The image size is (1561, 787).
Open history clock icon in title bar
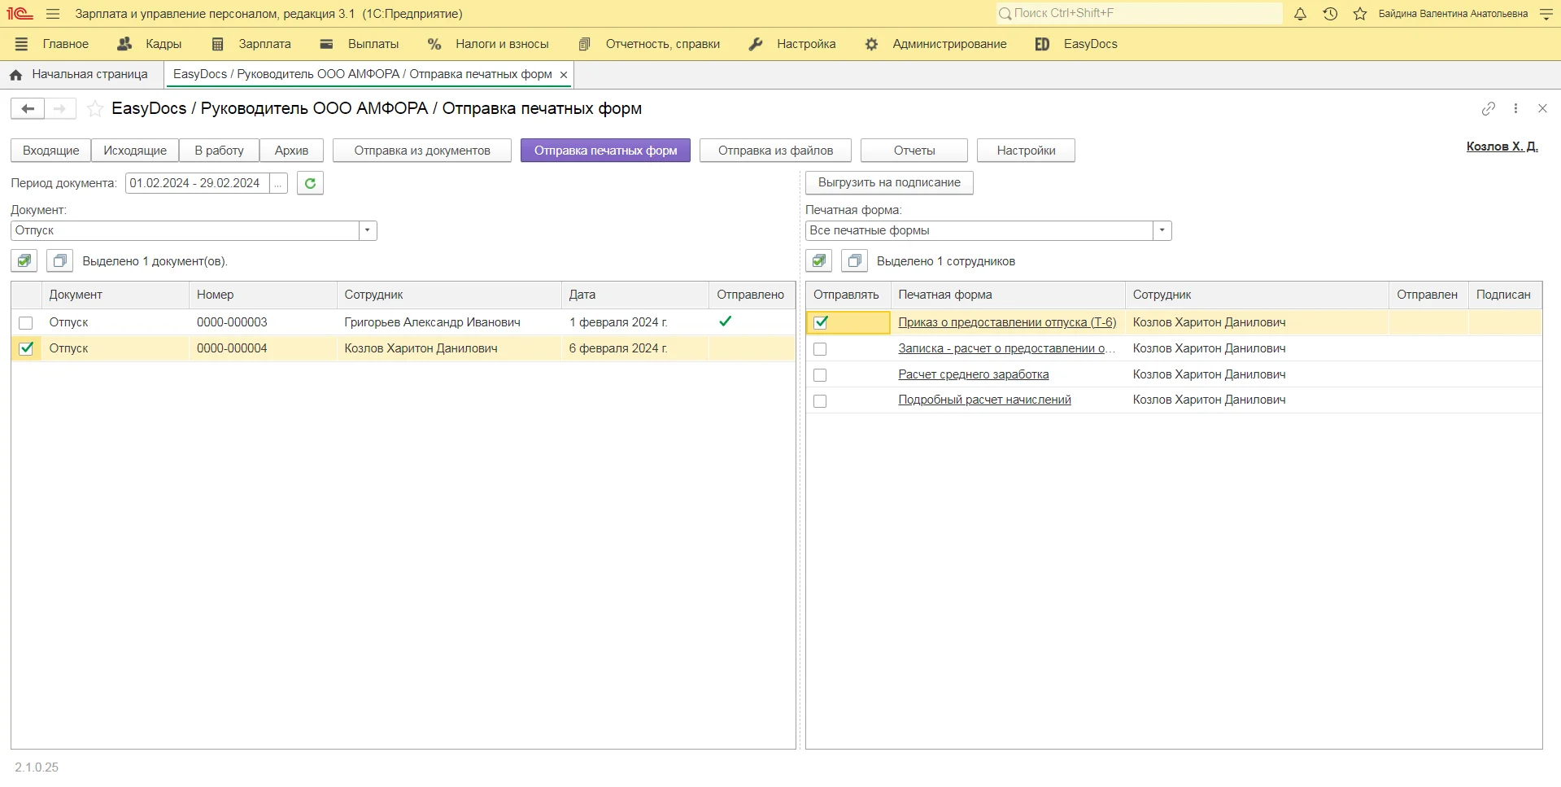click(x=1330, y=14)
